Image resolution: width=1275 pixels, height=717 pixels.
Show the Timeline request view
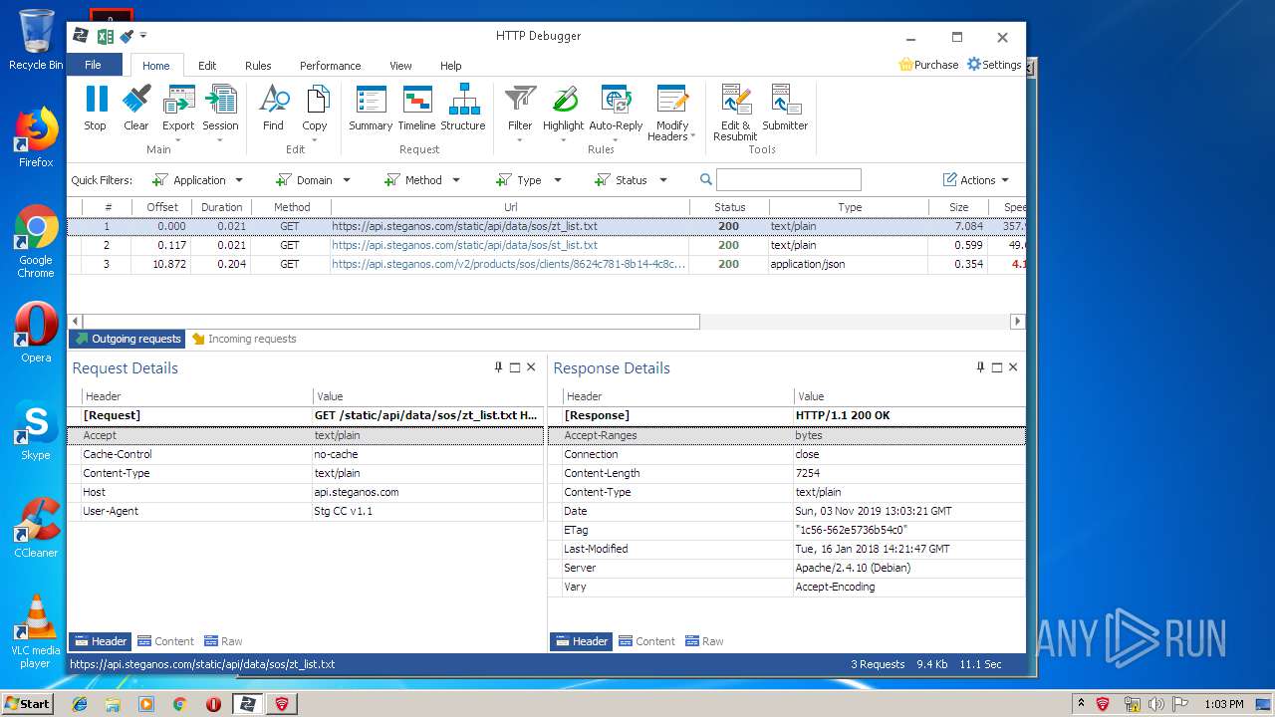[x=416, y=108]
